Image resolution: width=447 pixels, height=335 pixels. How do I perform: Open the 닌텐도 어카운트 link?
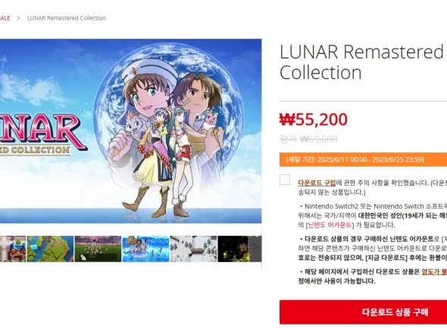[330, 225]
